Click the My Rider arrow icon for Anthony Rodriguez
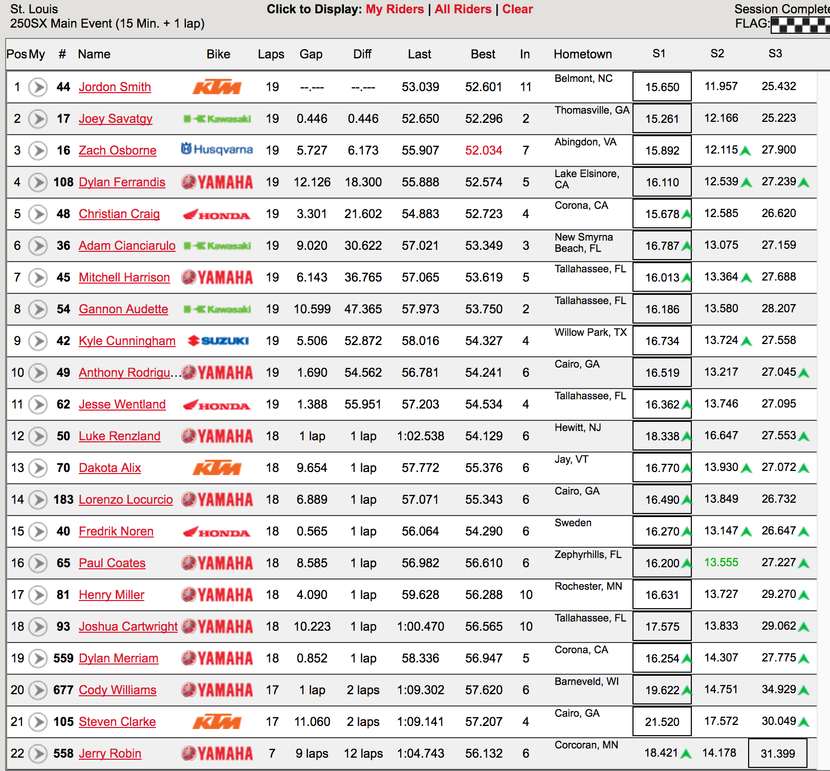The width and height of the screenshot is (830, 771). (38, 373)
